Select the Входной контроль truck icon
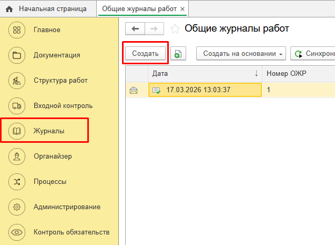The height and width of the screenshot is (245, 335). 17,106
